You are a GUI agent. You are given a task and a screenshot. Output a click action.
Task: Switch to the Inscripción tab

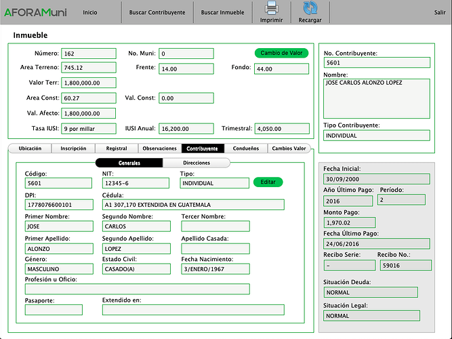point(73,148)
